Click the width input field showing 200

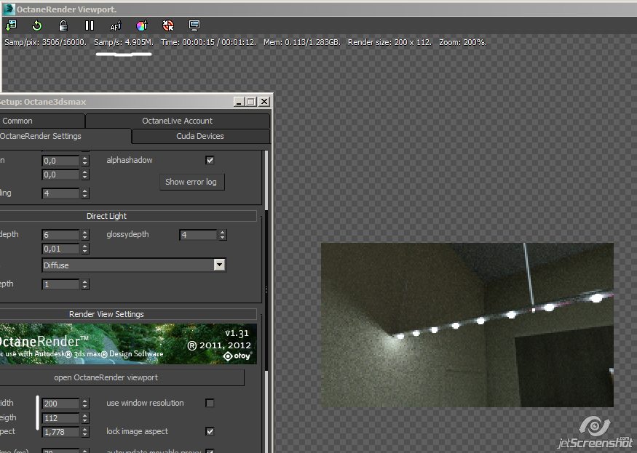coord(61,404)
